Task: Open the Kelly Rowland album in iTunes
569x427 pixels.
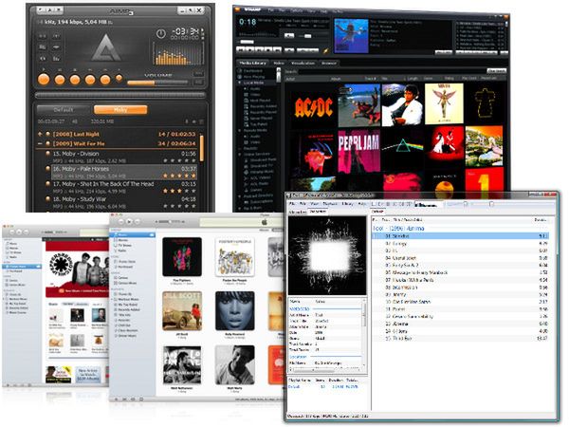Action: point(235,311)
